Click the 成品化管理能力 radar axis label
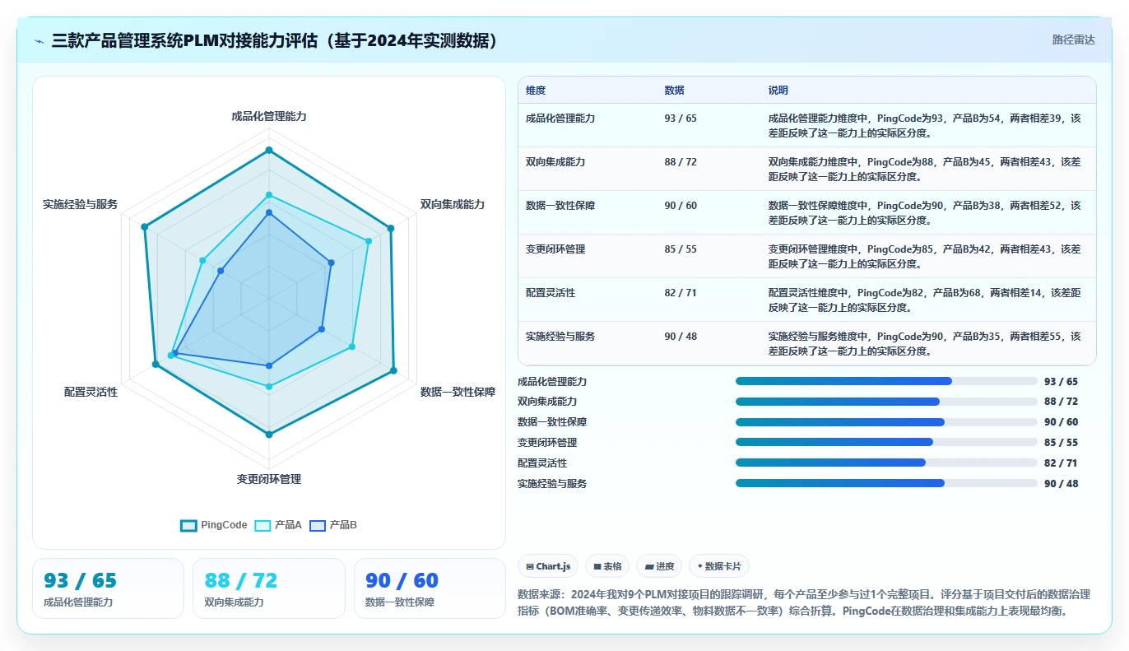 tap(269, 117)
